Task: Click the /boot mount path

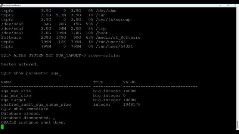Action: coord(102,33)
